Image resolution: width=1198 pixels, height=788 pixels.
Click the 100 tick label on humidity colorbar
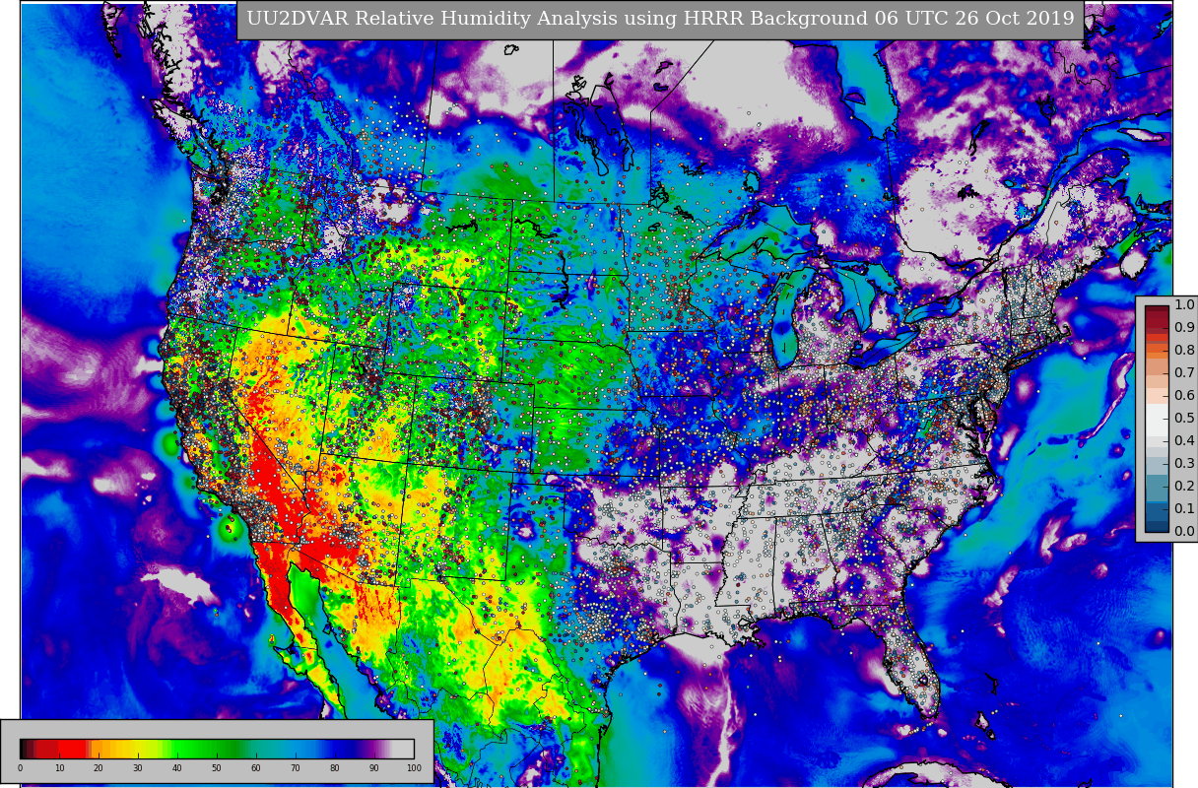414,768
